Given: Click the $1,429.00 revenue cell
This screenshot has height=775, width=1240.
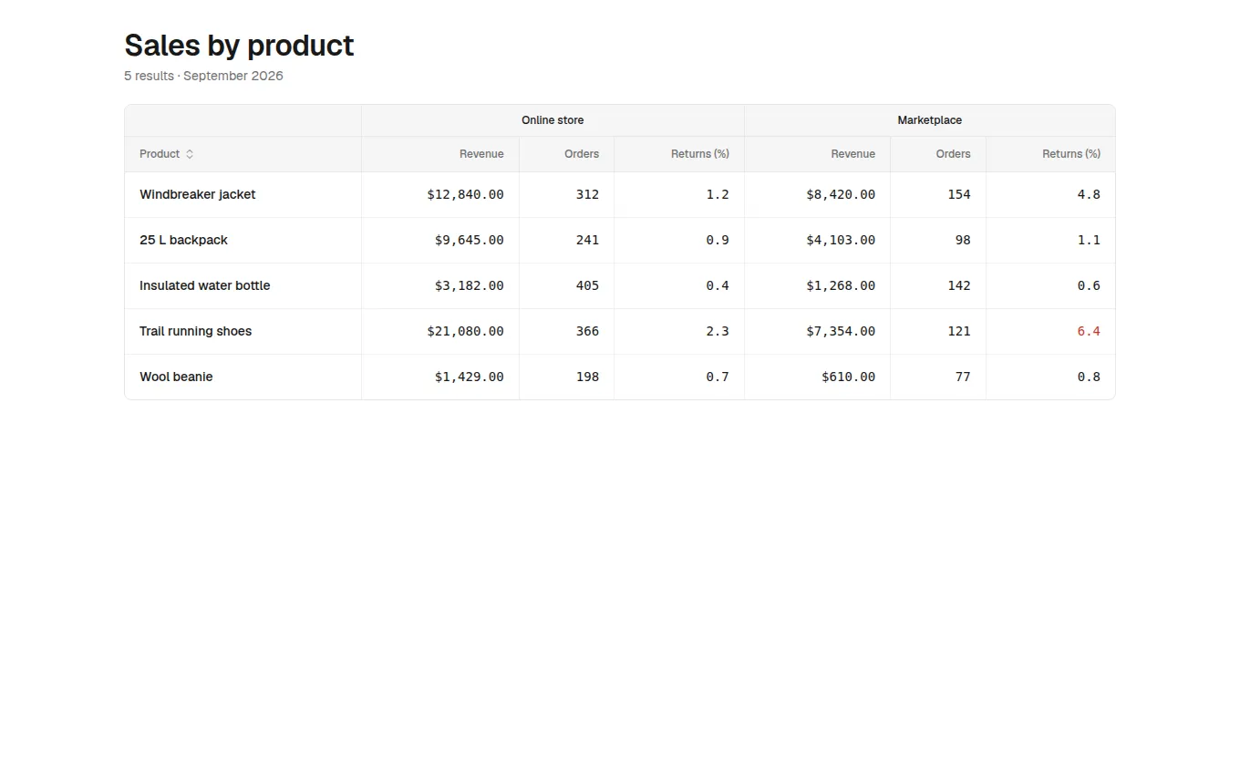Looking at the screenshot, I should click(x=440, y=377).
